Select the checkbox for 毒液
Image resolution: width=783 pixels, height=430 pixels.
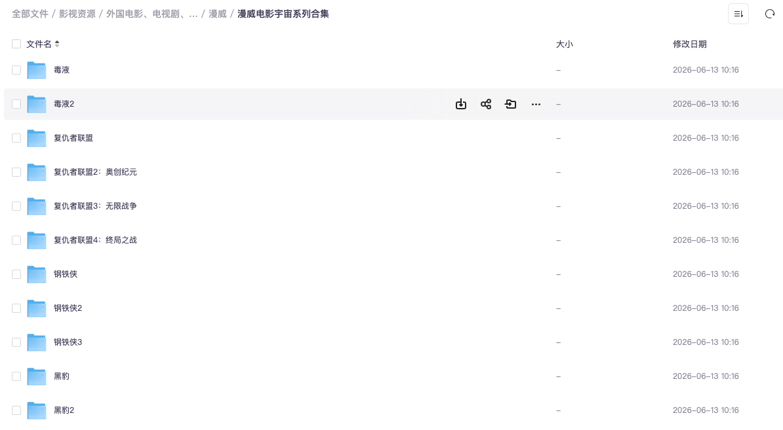click(x=16, y=70)
